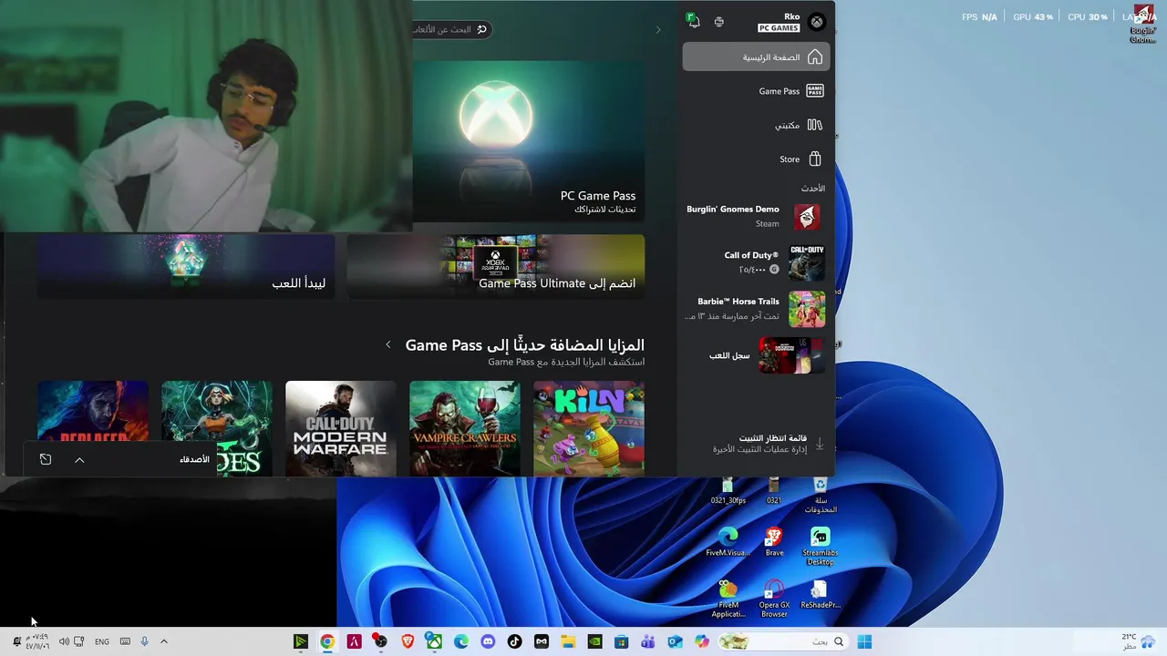Open the Game Pass section
Screen dimensions: 1167x656
756,91
